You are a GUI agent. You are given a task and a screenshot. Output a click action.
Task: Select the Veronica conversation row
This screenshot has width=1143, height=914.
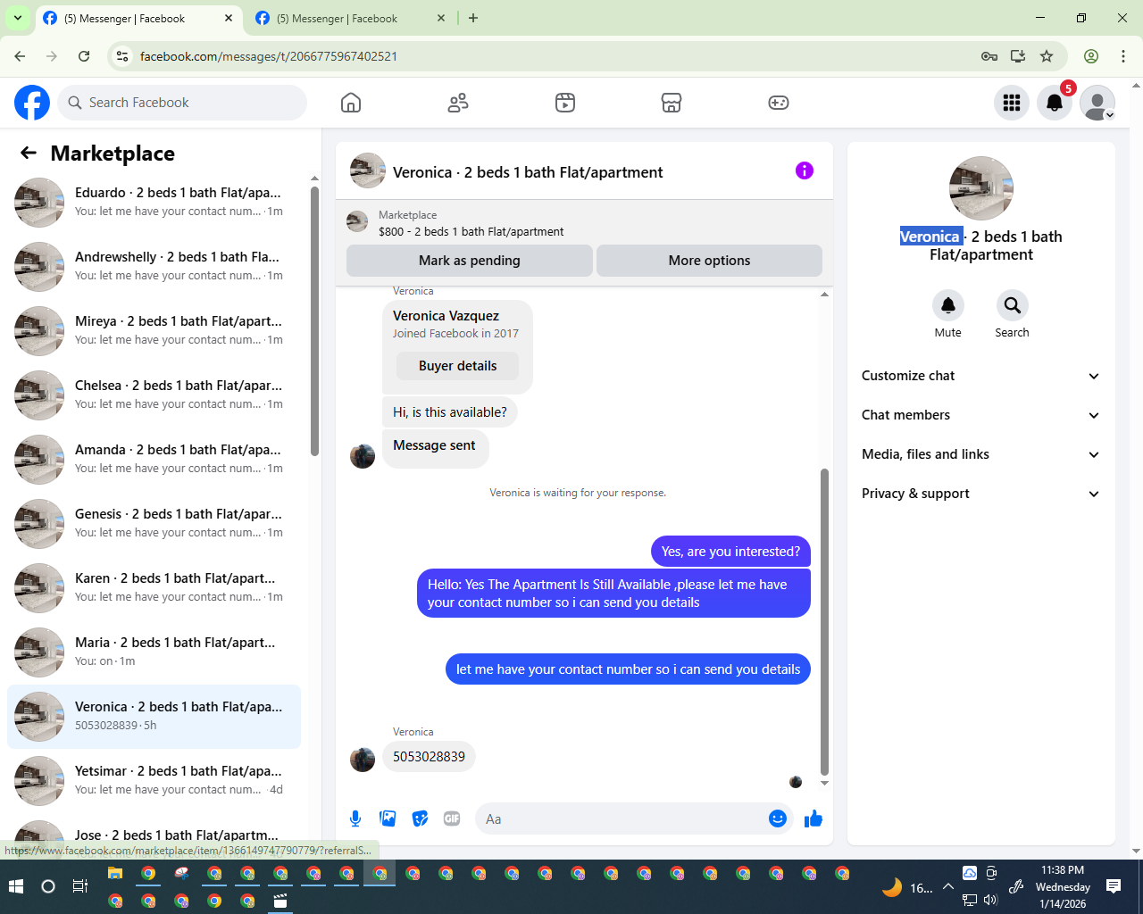[154, 717]
